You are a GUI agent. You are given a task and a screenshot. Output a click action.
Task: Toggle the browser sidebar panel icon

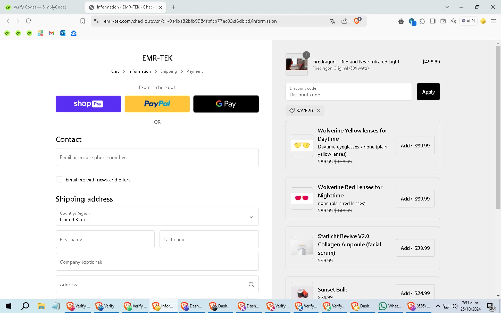point(433,21)
